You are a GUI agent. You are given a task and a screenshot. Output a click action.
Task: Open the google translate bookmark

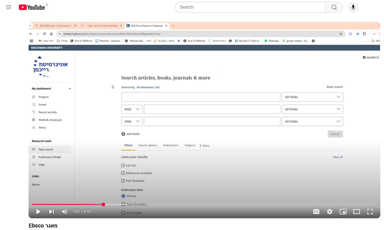(296, 41)
